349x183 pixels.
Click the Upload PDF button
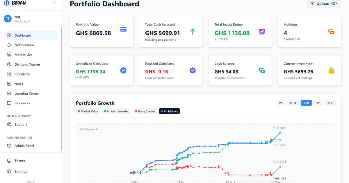(324, 3)
